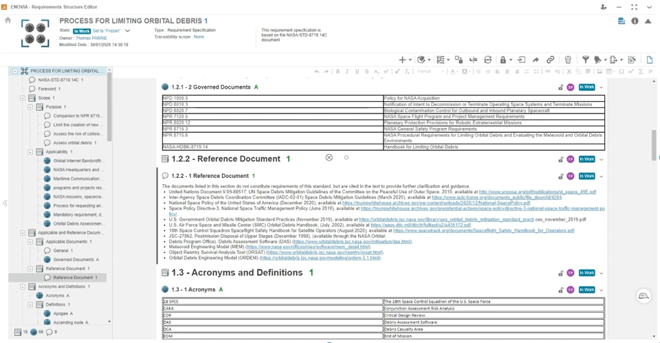The height and width of the screenshot is (343, 660).
Task: Toggle Underline formatting
Action: (x=357, y=71)
